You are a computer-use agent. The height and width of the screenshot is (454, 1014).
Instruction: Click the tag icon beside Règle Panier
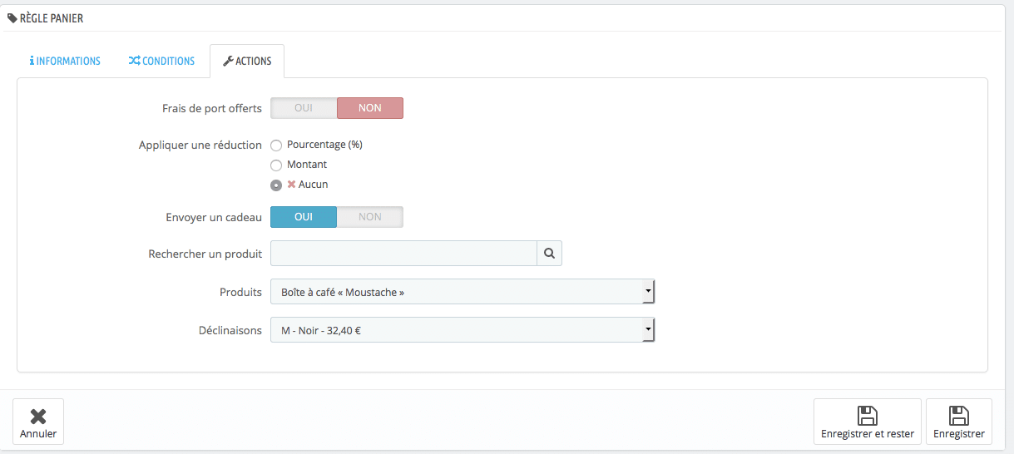pyautogui.click(x=12, y=18)
